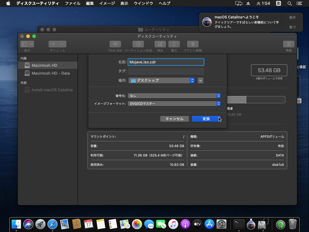The image size is (309, 232).
Task: Select Macintosh HD in the sidebar
Action: [x=48, y=65]
